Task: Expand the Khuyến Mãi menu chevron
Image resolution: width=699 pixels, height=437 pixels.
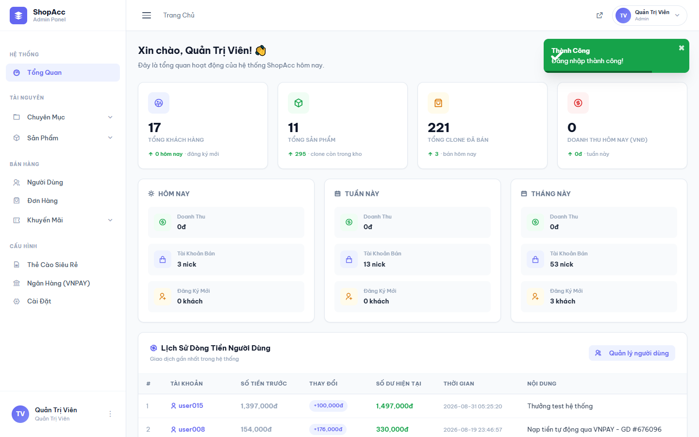Action: pyautogui.click(x=110, y=220)
